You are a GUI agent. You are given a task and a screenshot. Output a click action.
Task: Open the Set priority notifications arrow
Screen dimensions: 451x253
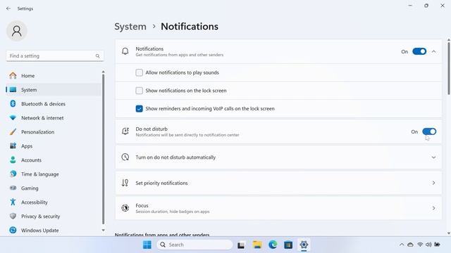[433, 183]
